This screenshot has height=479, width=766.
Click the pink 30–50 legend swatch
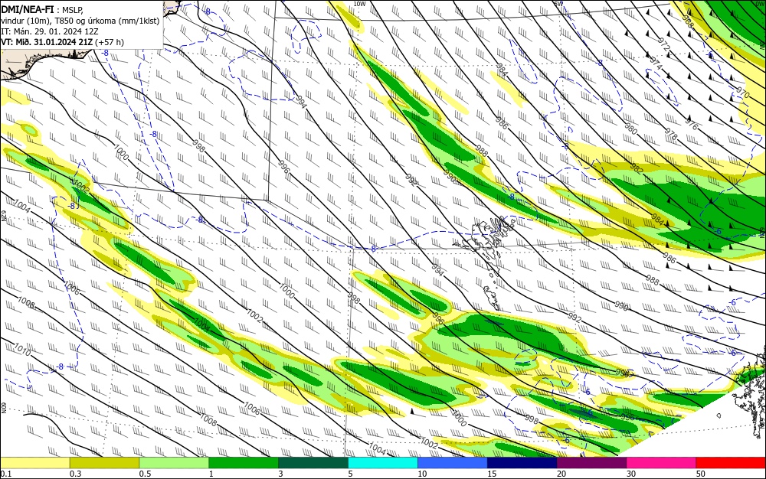point(661,463)
